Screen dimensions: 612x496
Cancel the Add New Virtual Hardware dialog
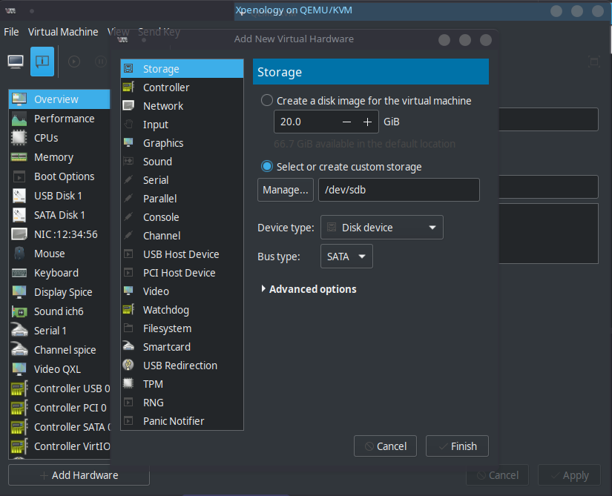[385, 446]
